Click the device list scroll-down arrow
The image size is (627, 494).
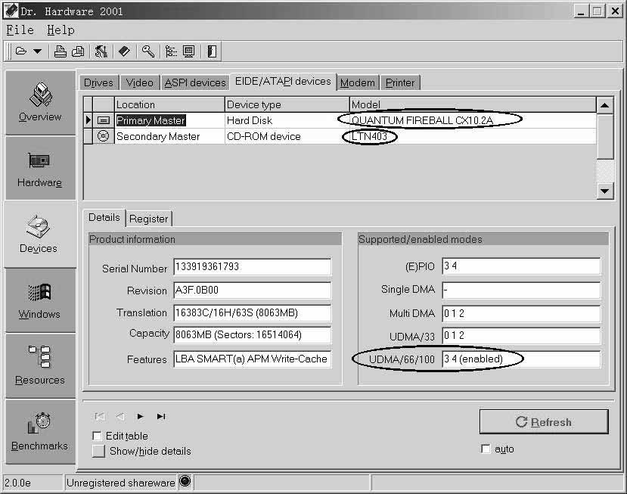tap(604, 191)
